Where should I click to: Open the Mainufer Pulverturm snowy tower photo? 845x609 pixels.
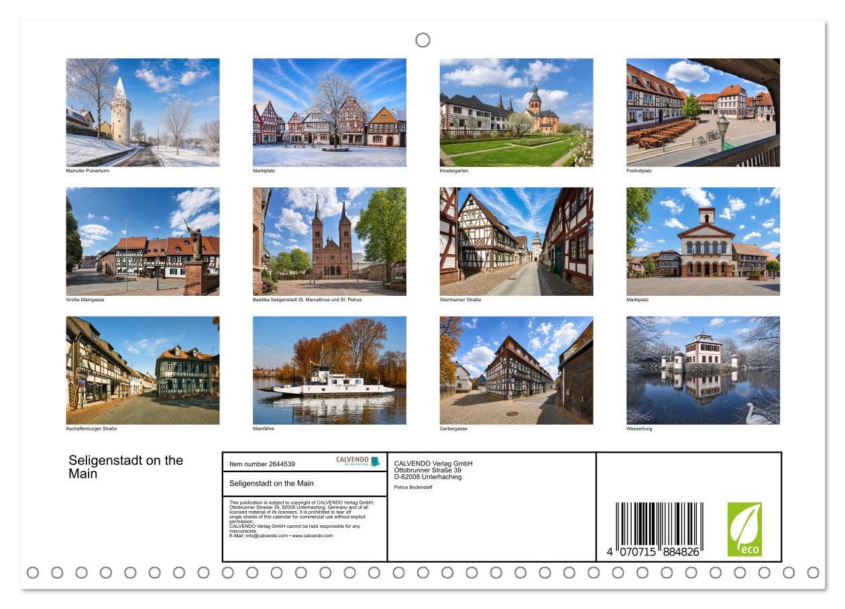point(143,113)
